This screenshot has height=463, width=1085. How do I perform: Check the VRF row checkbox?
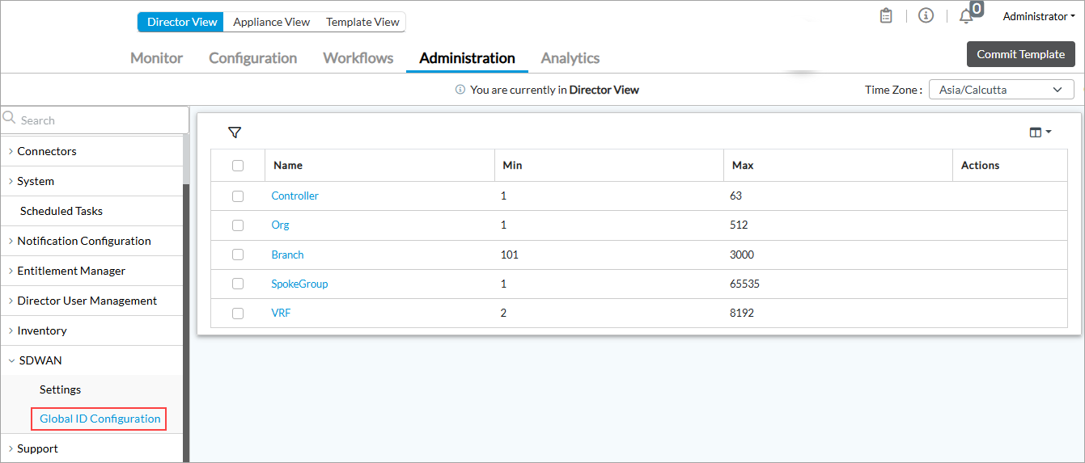238,314
